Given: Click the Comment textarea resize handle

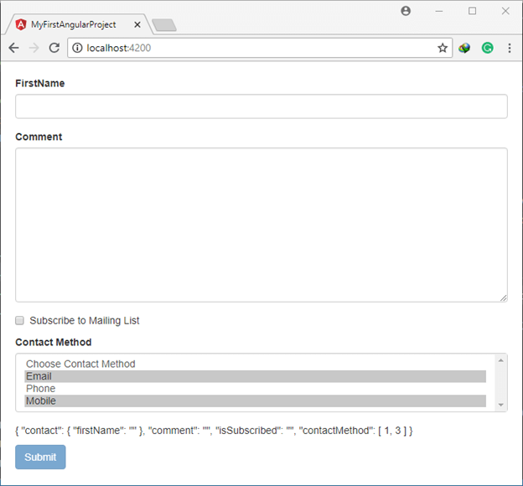Looking at the screenshot, I should click(x=504, y=298).
